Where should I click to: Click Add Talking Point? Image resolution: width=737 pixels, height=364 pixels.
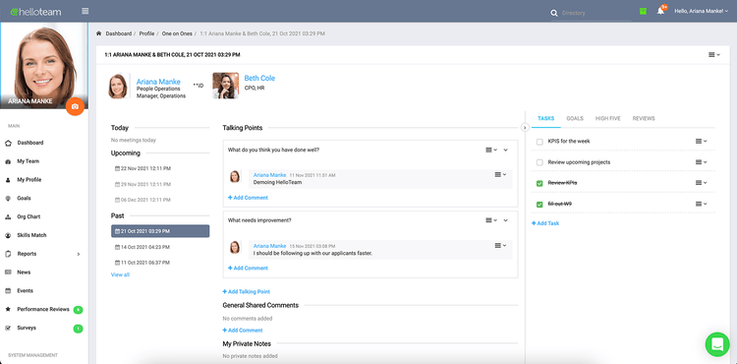[247, 292]
